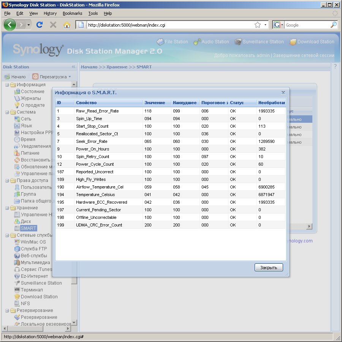Click the Завершение сетевой сессии link
Viewport: 342px width, 342px height.
coord(304,55)
